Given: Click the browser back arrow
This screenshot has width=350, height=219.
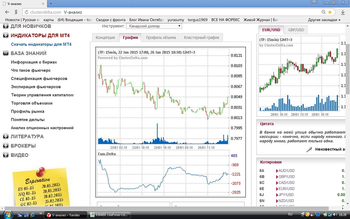Looking at the screenshot, I should [7, 12].
